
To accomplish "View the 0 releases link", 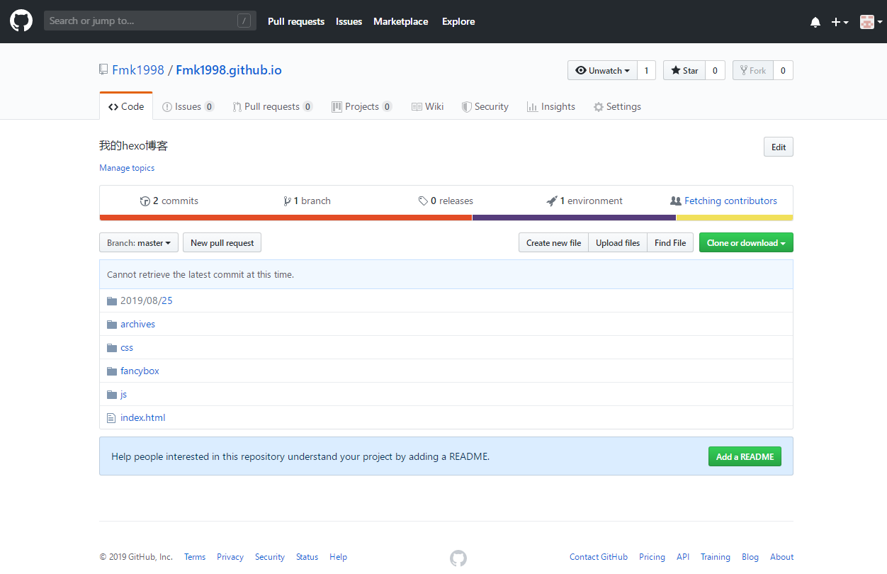I will pos(446,201).
